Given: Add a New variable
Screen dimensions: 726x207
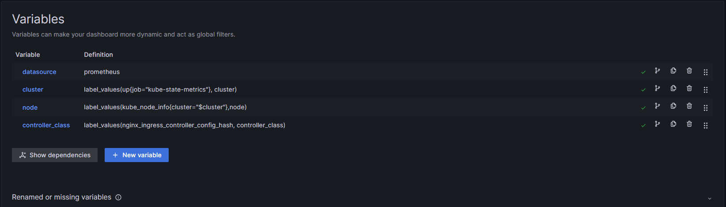Looking at the screenshot, I should (136, 155).
